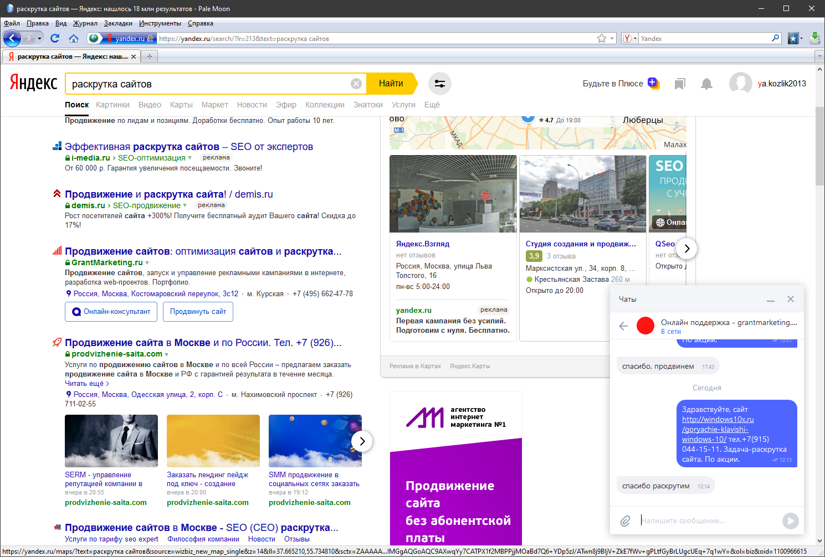Switch to the Видео search tab

click(150, 105)
